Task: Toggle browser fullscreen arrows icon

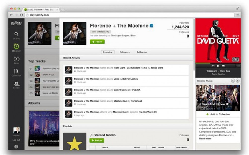Action: tap(238, 8)
